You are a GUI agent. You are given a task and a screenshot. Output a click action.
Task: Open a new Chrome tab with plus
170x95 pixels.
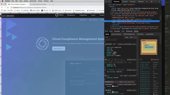coord(53,4)
